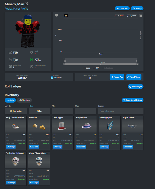
Task: Open UAID Page for Goldrow
Action: coord(34,147)
